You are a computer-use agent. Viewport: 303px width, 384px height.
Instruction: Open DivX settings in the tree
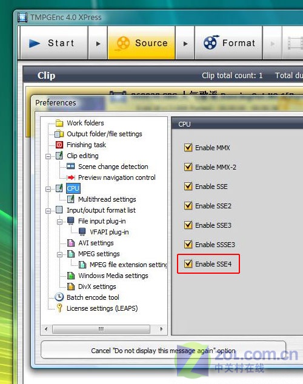click(x=97, y=286)
